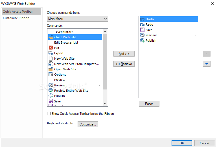
Task: Switch to Customize Ribbon page
Action: point(16,18)
